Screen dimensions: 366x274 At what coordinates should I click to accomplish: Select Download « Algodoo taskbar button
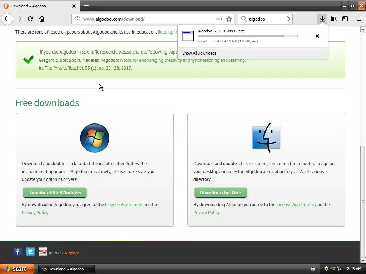[x=66, y=269]
